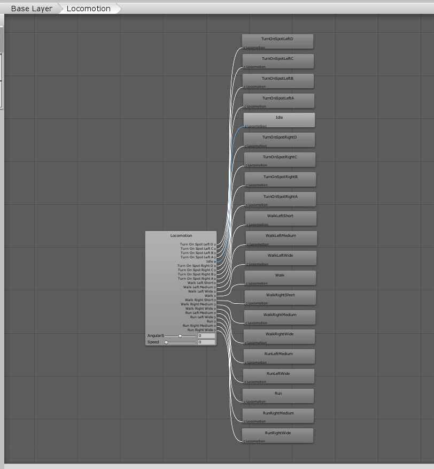Click 'Walk Right Medium' output entry
Viewport: 434px width, 469px height.
[x=198, y=304]
